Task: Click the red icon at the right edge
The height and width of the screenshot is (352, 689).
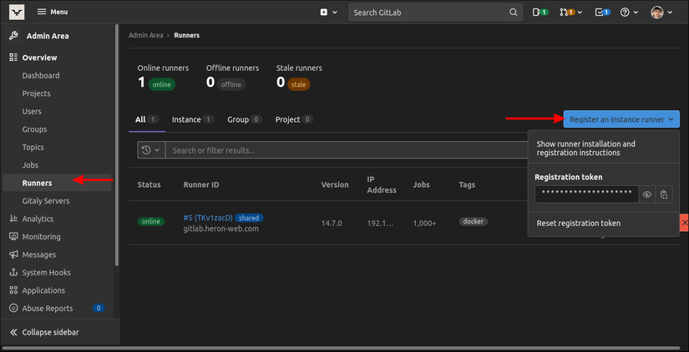Action: click(684, 224)
